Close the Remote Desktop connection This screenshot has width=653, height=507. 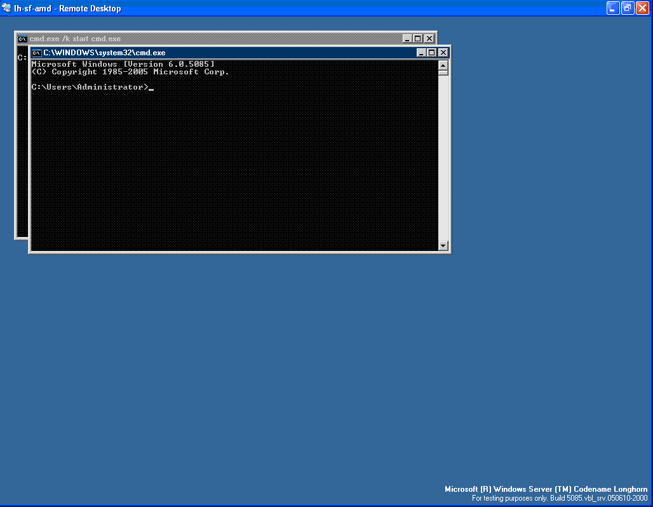[x=643, y=8]
